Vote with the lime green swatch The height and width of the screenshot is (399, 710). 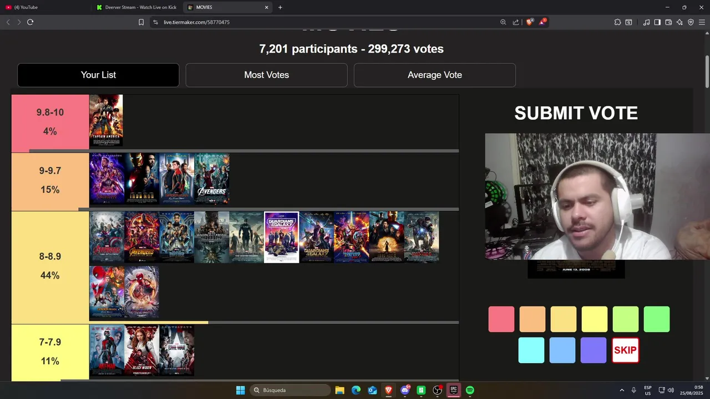coord(626,319)
